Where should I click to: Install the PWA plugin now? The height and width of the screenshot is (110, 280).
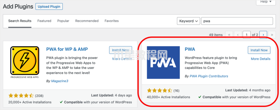(x=259, y=50)
